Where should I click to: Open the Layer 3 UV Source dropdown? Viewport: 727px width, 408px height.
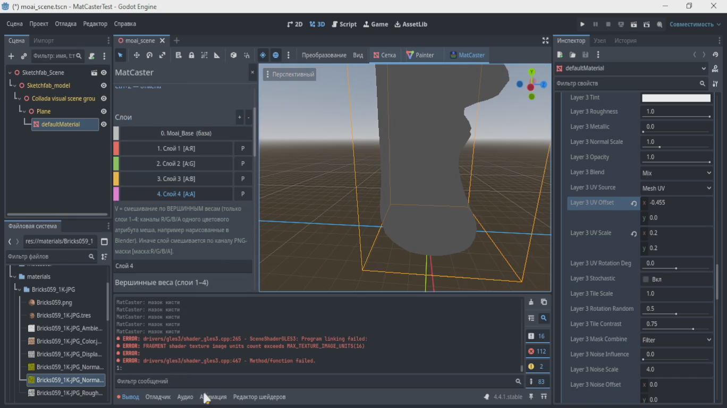tap(677, 188)
